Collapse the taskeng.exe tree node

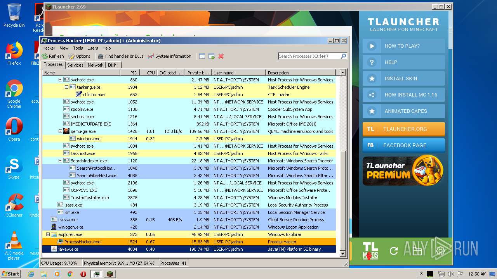coord(66,87)
